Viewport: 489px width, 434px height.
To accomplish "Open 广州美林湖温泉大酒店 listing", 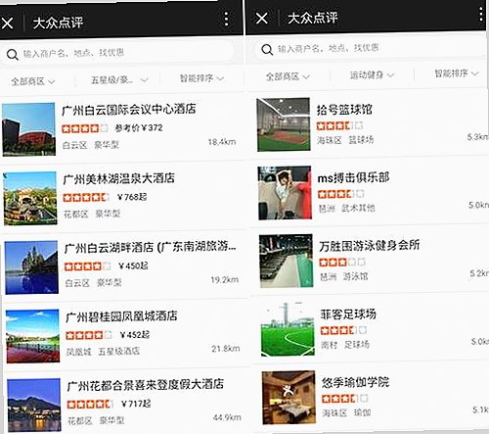I will click(122, 197).
